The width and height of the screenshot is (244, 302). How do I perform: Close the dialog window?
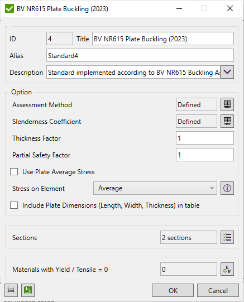[x=230, y=8]
